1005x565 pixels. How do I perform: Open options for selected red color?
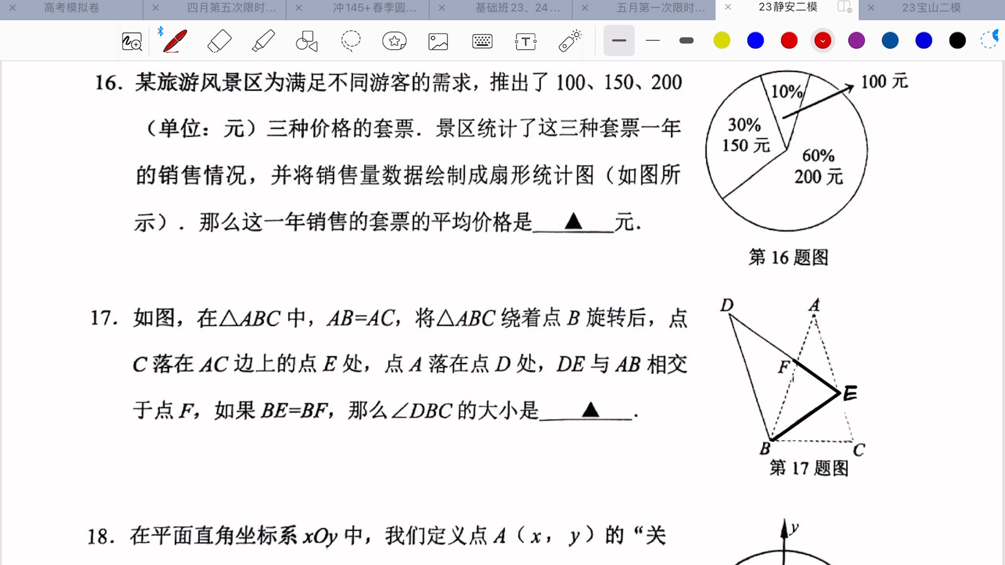point(823,40)
